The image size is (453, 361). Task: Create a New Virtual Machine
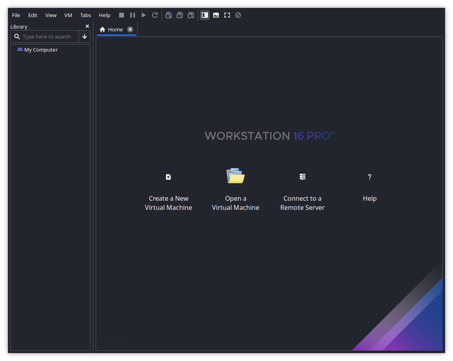[x=168, y=177]
